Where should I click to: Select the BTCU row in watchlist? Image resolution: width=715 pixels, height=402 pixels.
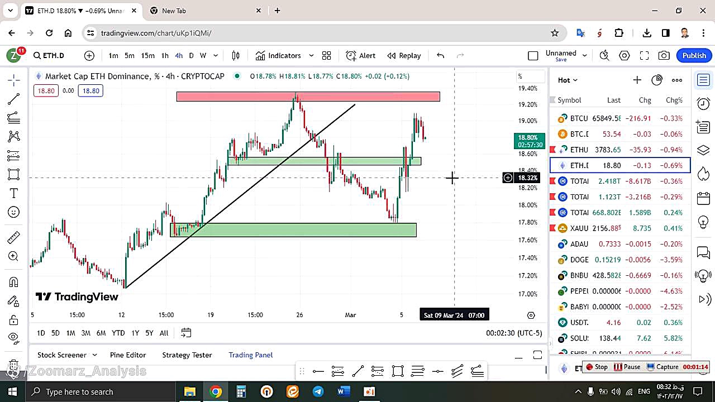click(620, 118)
